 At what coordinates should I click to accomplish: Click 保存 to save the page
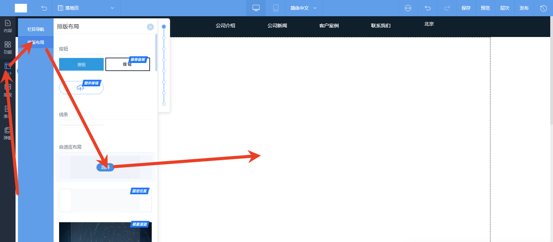[466, 8]
